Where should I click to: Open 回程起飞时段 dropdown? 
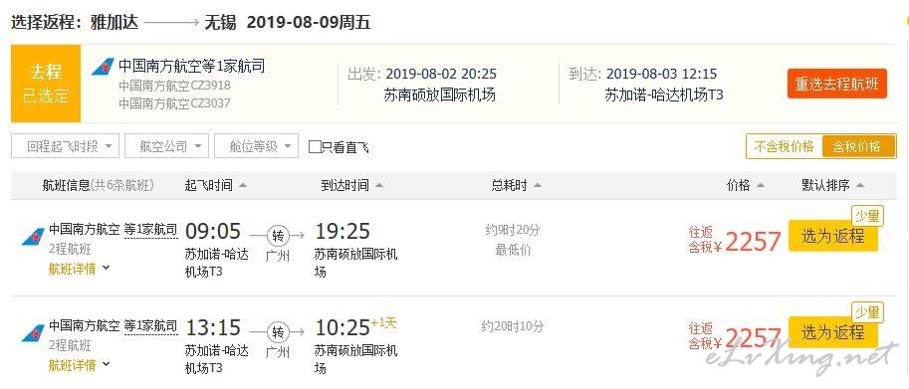click(65, 146)
